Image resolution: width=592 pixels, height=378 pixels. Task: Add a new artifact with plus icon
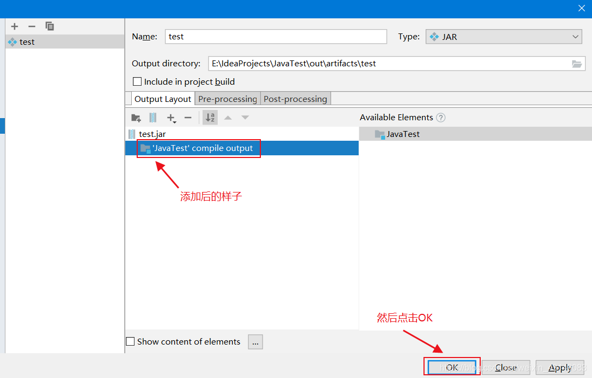click(x=15, y=26)
